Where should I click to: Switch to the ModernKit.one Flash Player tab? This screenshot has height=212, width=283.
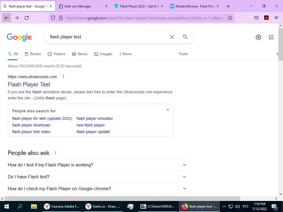[x=195, y=6]
